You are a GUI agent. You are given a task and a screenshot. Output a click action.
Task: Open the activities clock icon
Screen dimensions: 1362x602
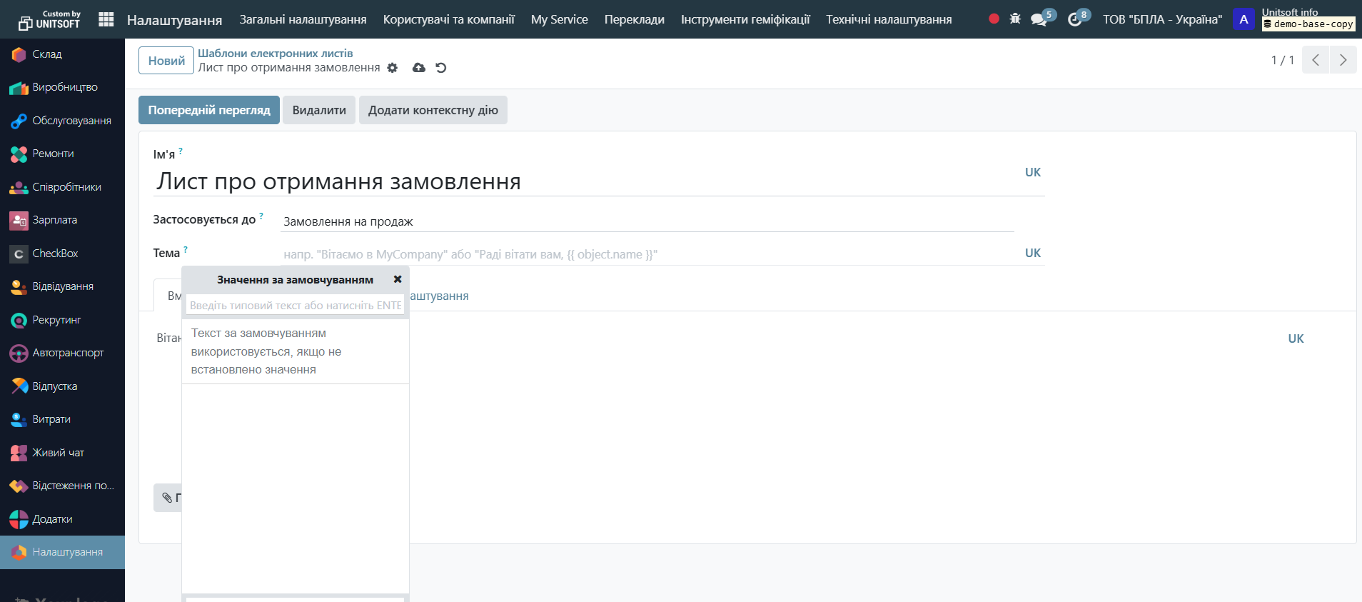pyautogui.click(x=1075, y=19)
